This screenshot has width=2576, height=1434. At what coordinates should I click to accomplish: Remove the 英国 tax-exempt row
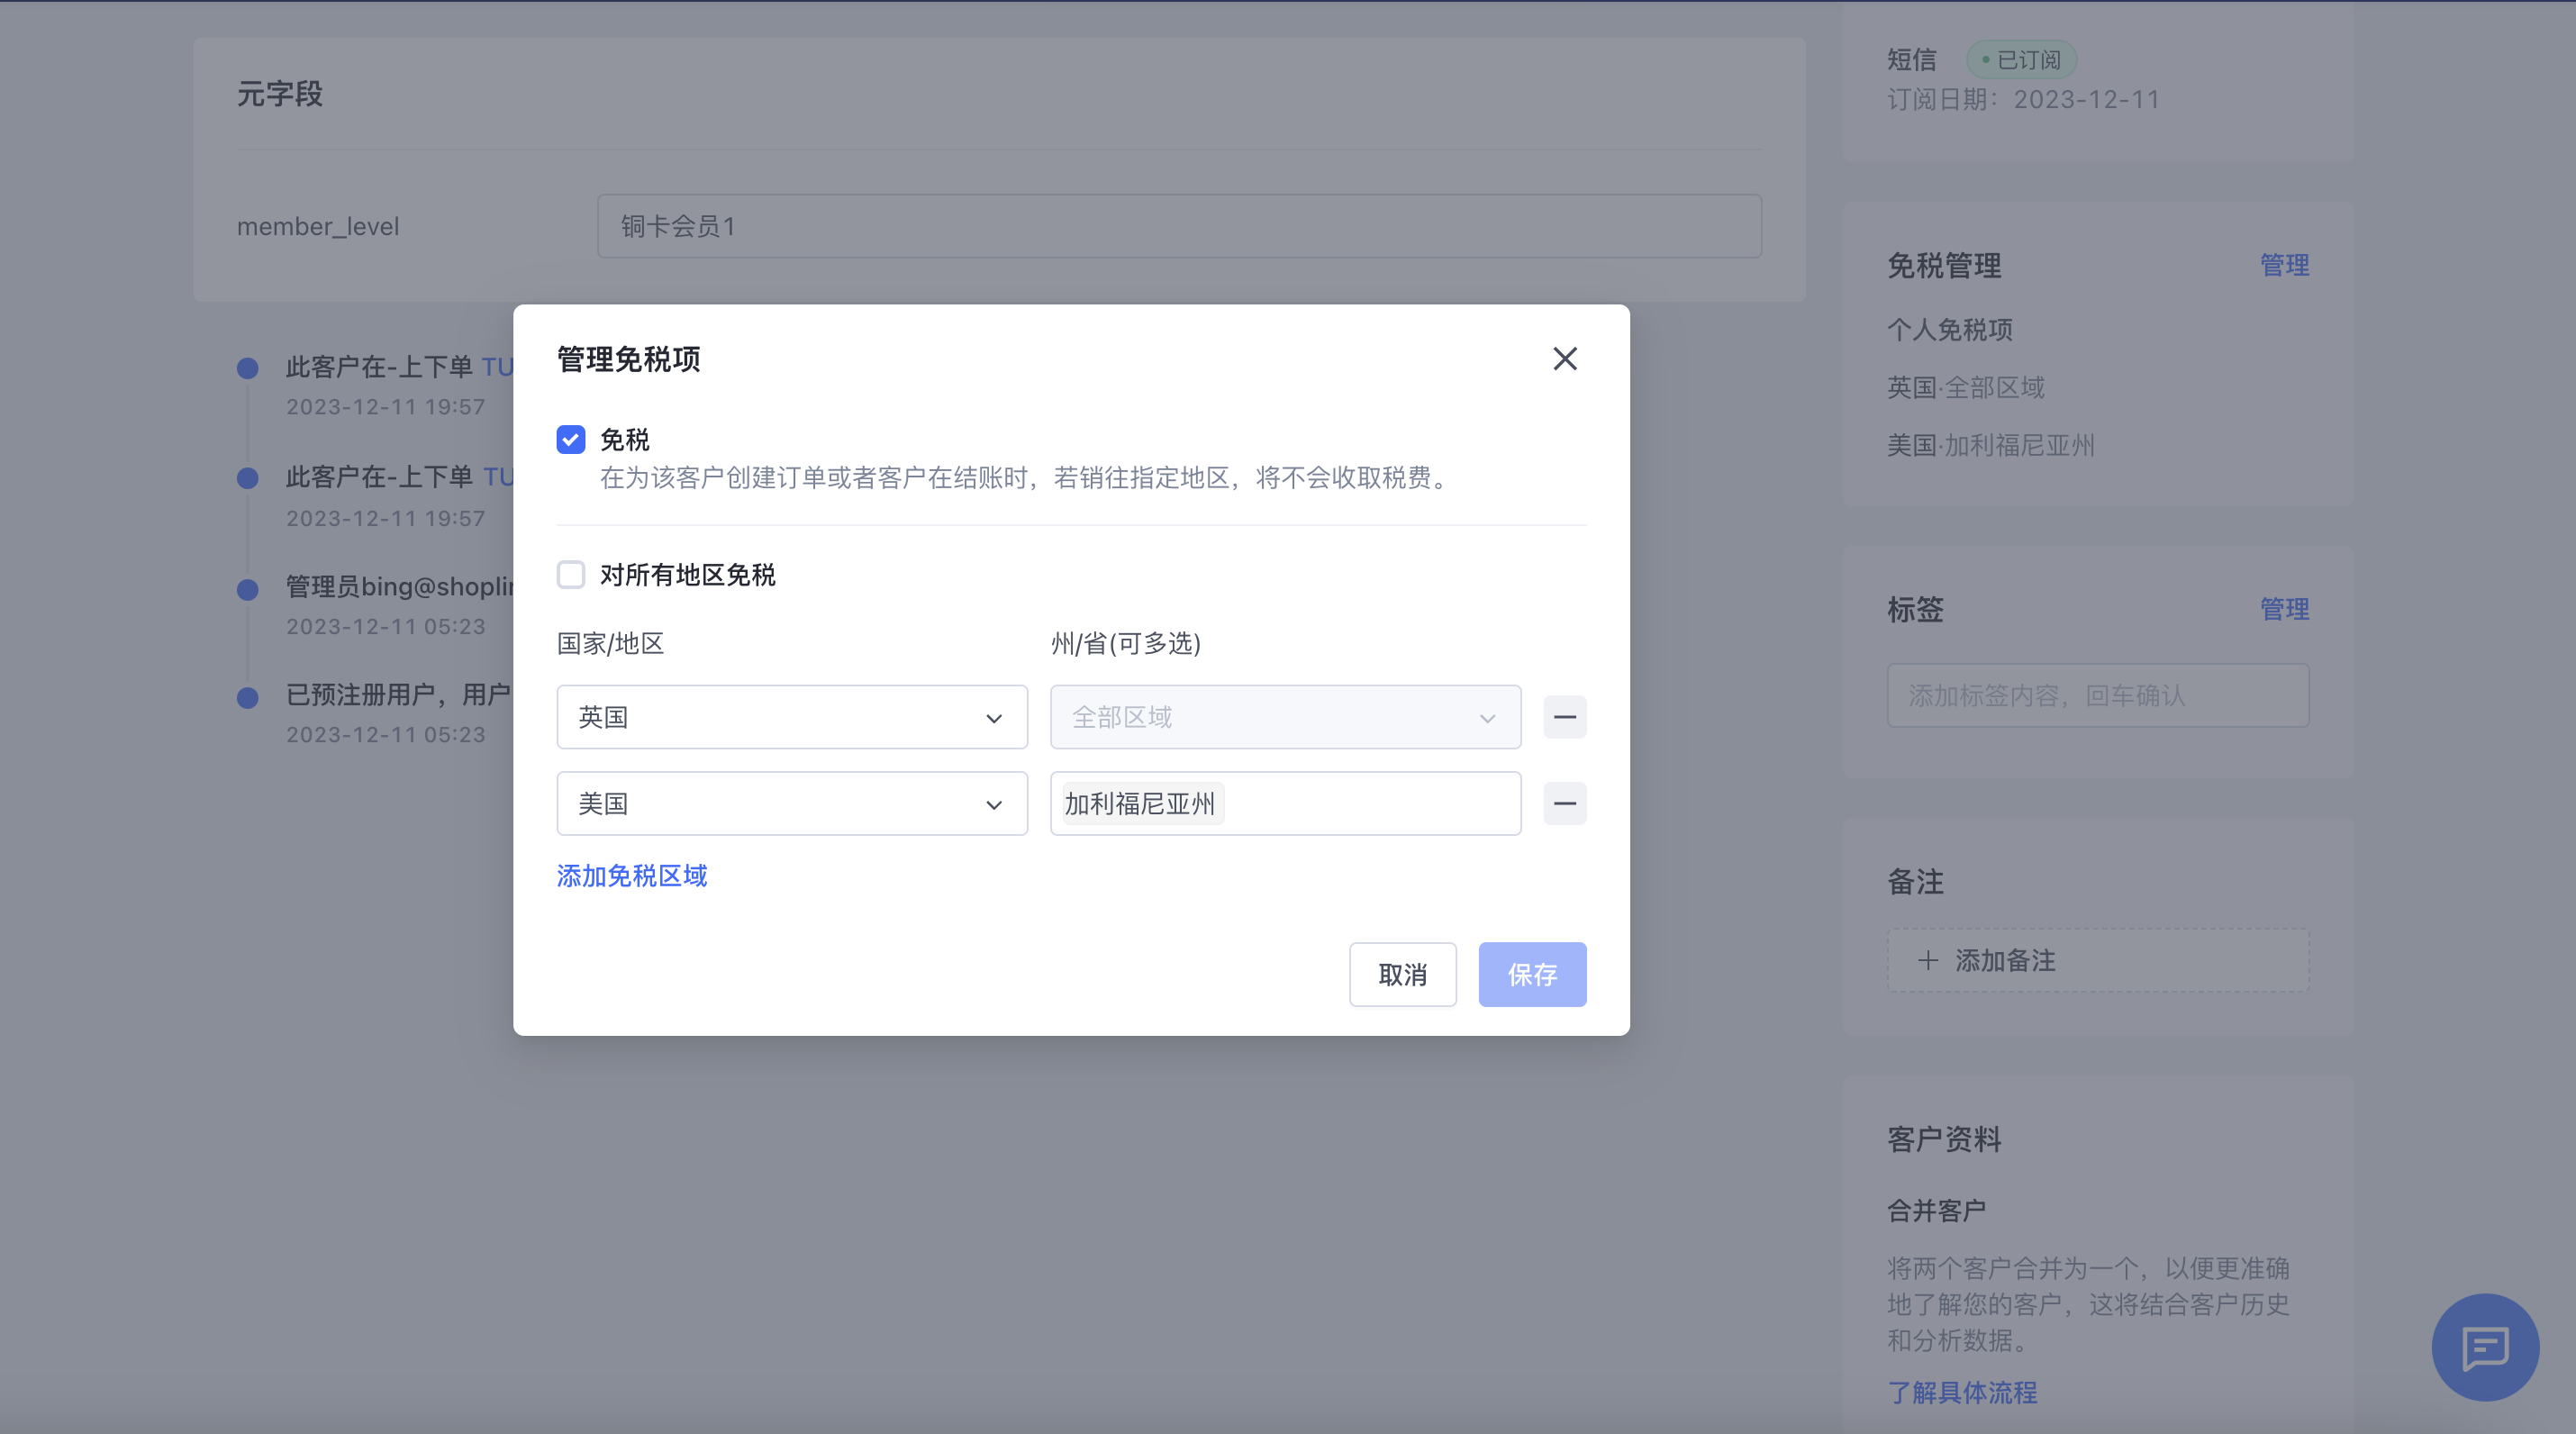pos(1565,717)
